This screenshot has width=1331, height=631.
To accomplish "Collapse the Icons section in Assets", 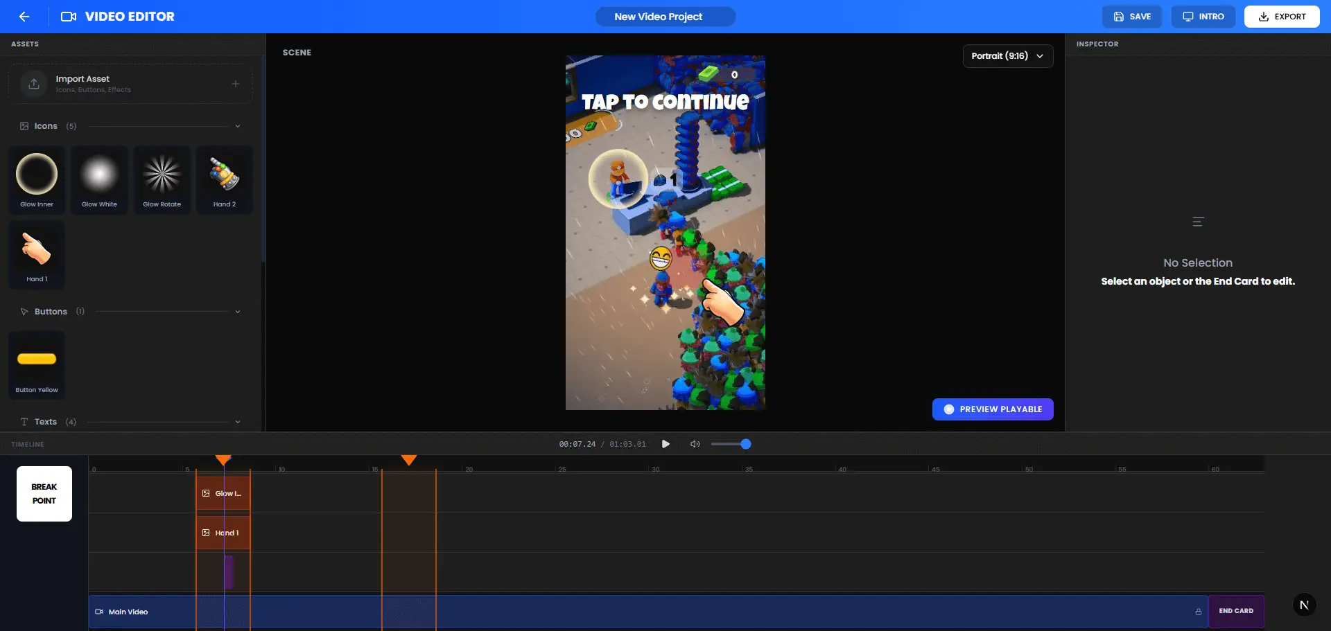I will [x=238, y=126].
